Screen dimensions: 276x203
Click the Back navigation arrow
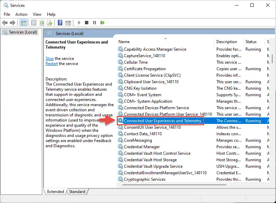click(x=5, y=23)
